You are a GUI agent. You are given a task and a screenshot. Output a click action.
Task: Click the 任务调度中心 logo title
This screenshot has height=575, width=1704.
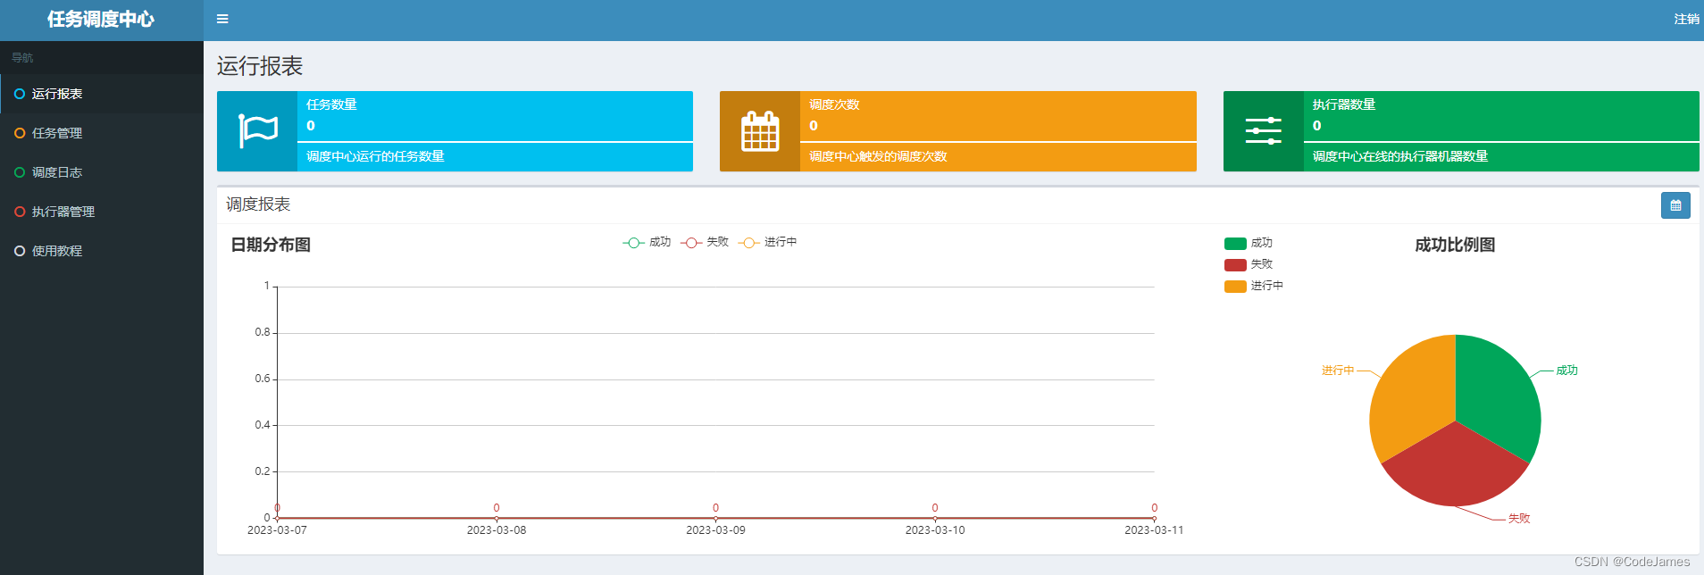[x=101, y=20]
